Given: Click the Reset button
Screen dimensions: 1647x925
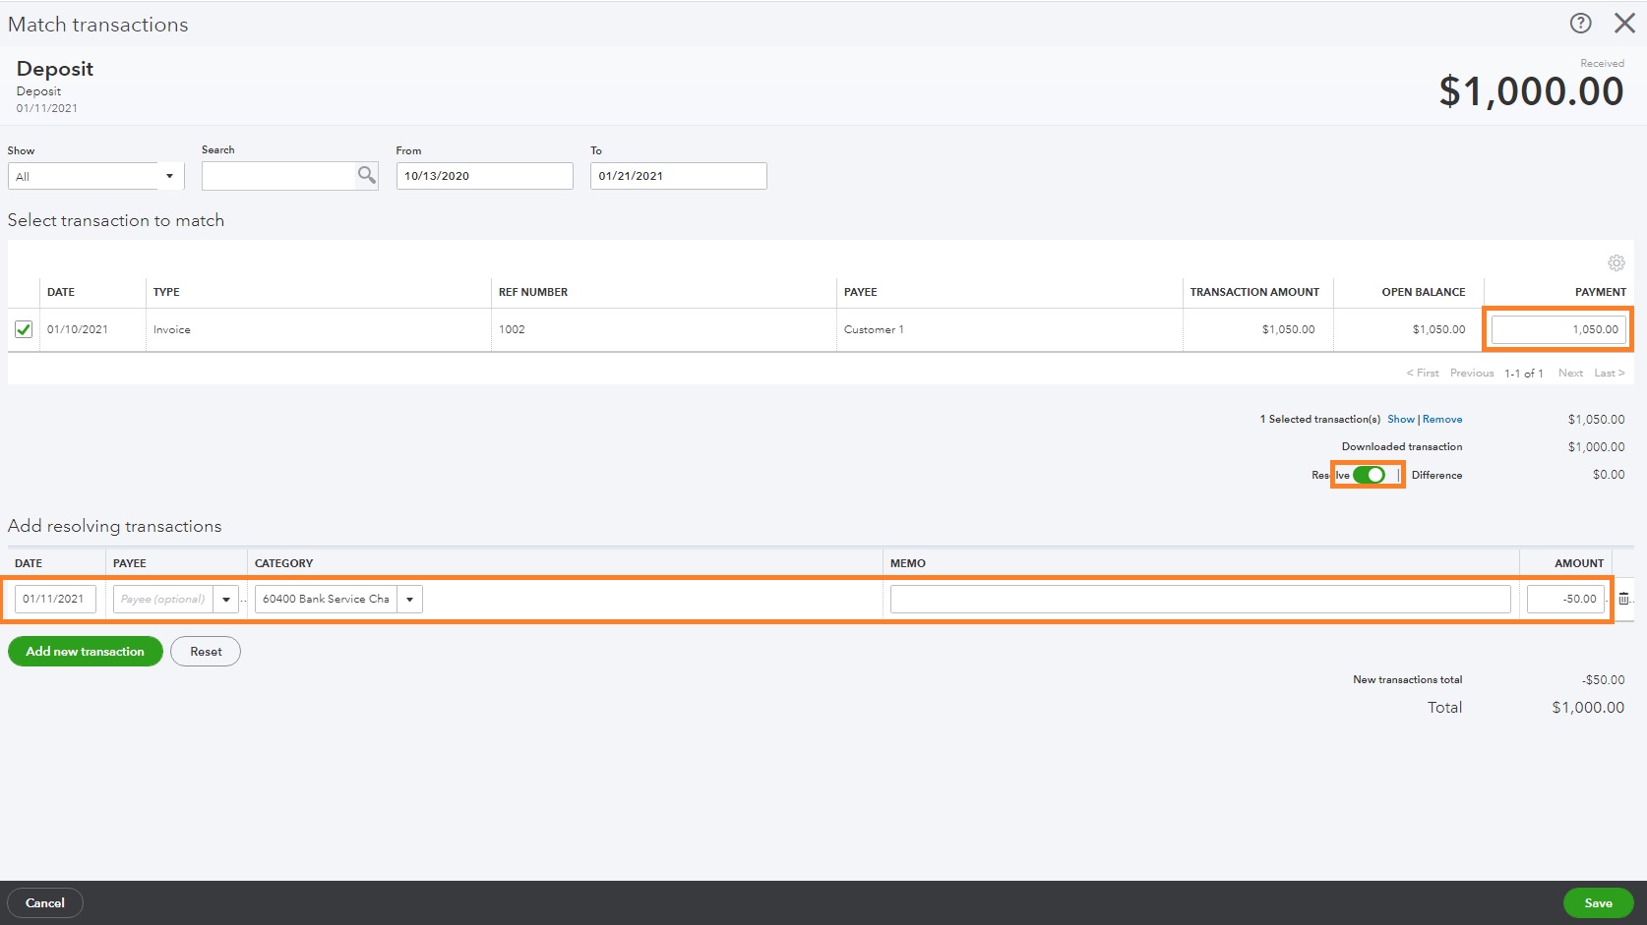Looking at the screenshot, I should click(205, 651).
